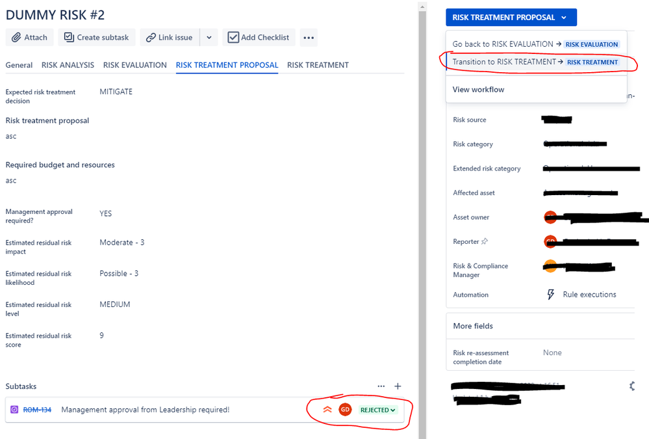This screenshot has width=649, height=439.
Task: Choose Transition to RISK TREATMENT option
Action: (536, 62)
